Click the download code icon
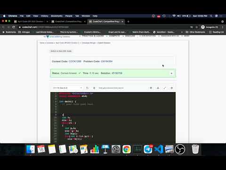Viewport: 226px width, 170px height. pos(158,88)
